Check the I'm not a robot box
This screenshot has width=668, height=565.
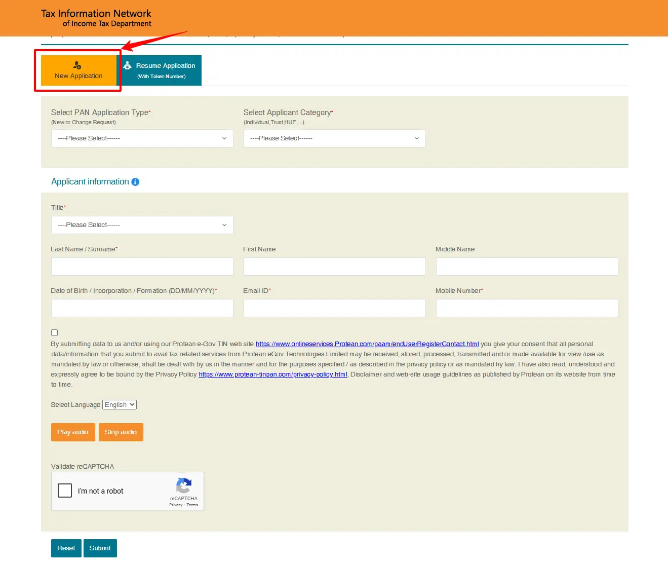[65, 491]
